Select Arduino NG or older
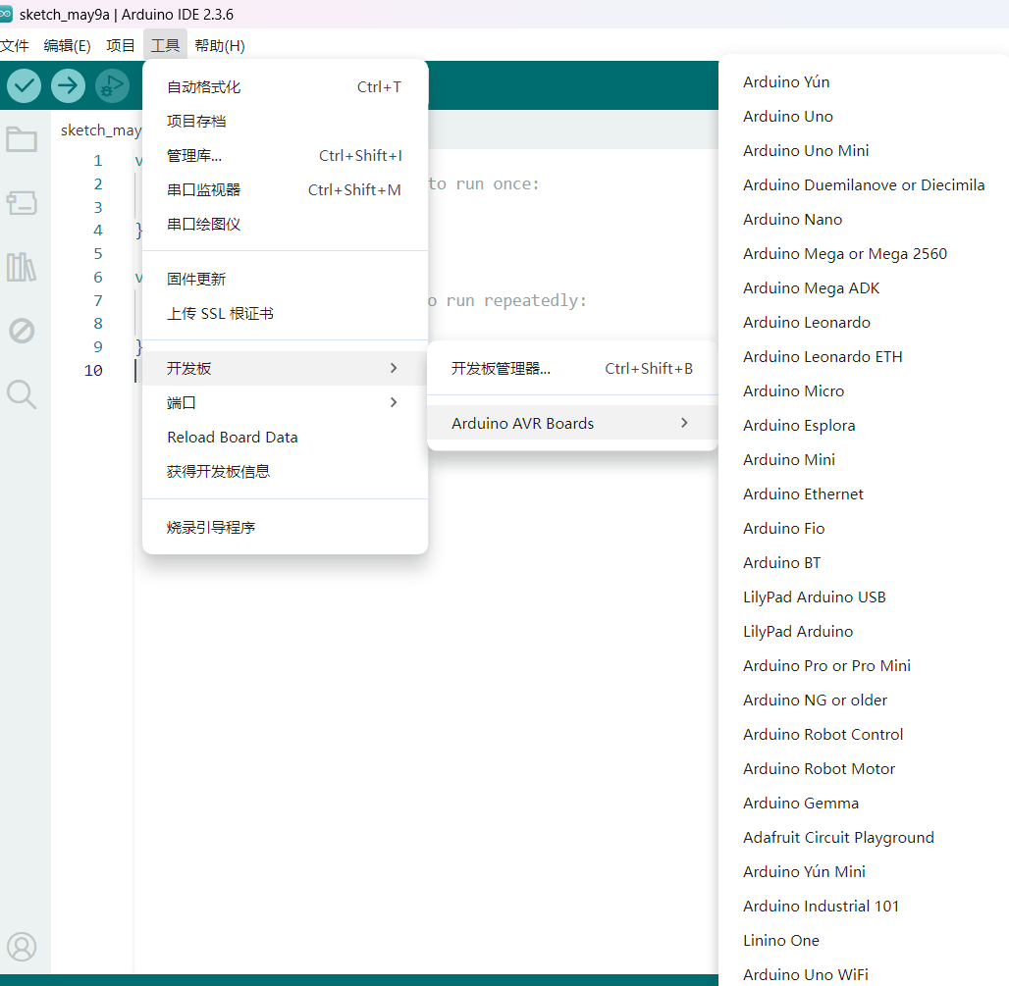The width and height of the screenshot is (1009, 986). [x=864, y=701]
